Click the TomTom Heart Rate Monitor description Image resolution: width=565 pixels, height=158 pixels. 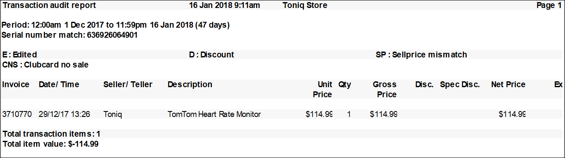tap(214, 114)
